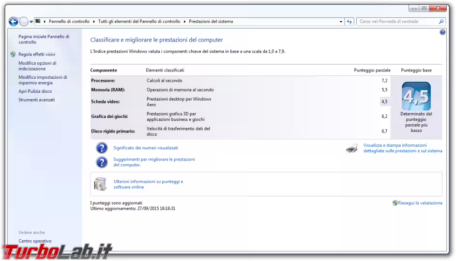Click the refresh button in the address bar

pos(350,22)
